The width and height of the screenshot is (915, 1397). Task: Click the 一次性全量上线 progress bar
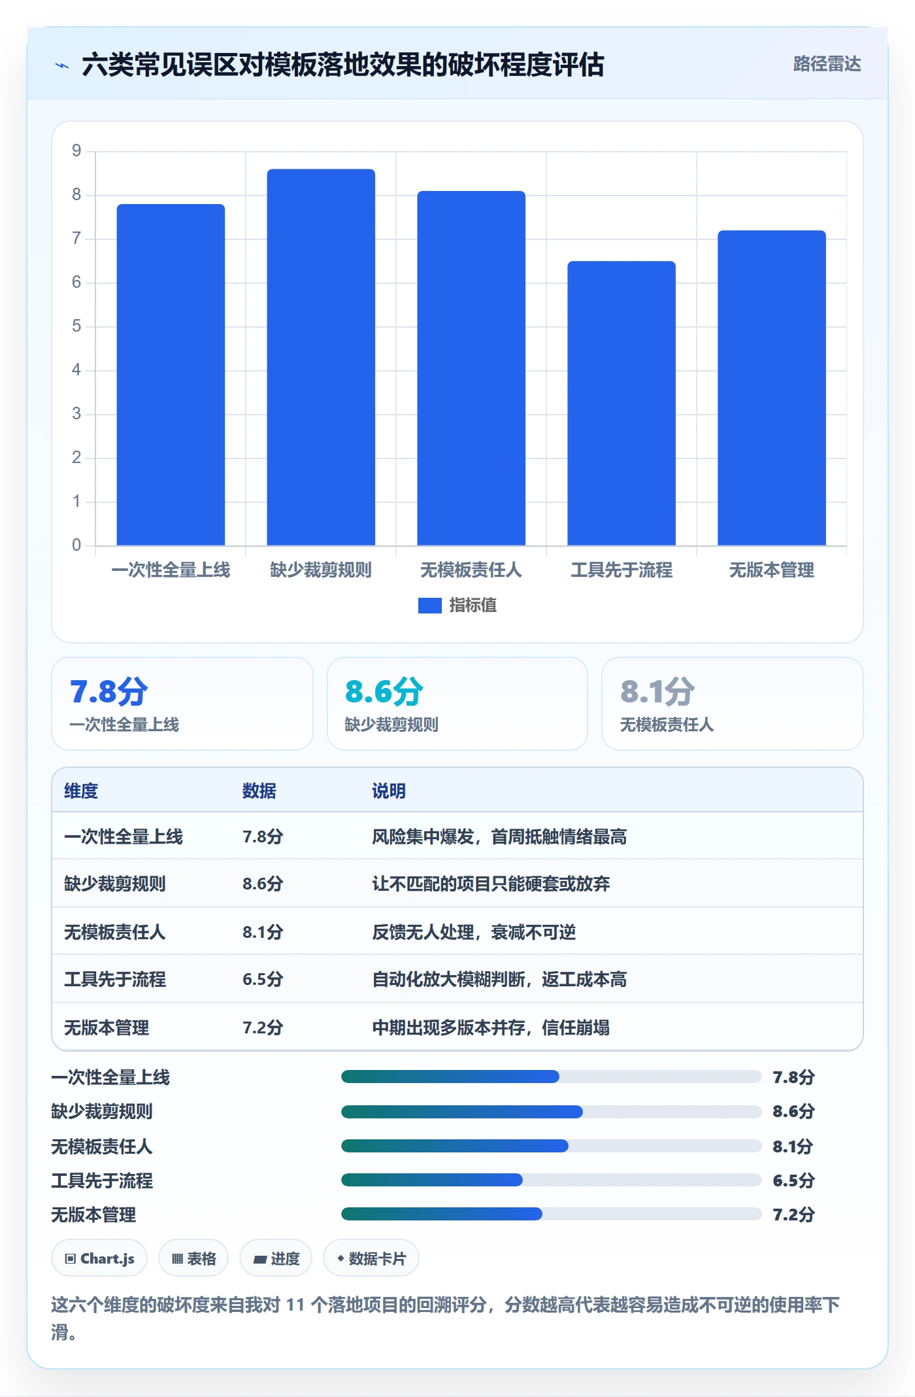click(x=552, y=1077)
